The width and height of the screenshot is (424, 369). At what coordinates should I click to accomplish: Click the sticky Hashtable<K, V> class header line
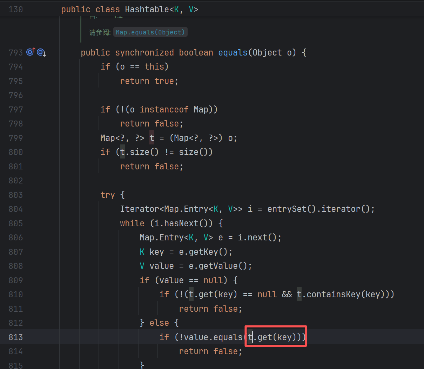[x=130, y=9]
